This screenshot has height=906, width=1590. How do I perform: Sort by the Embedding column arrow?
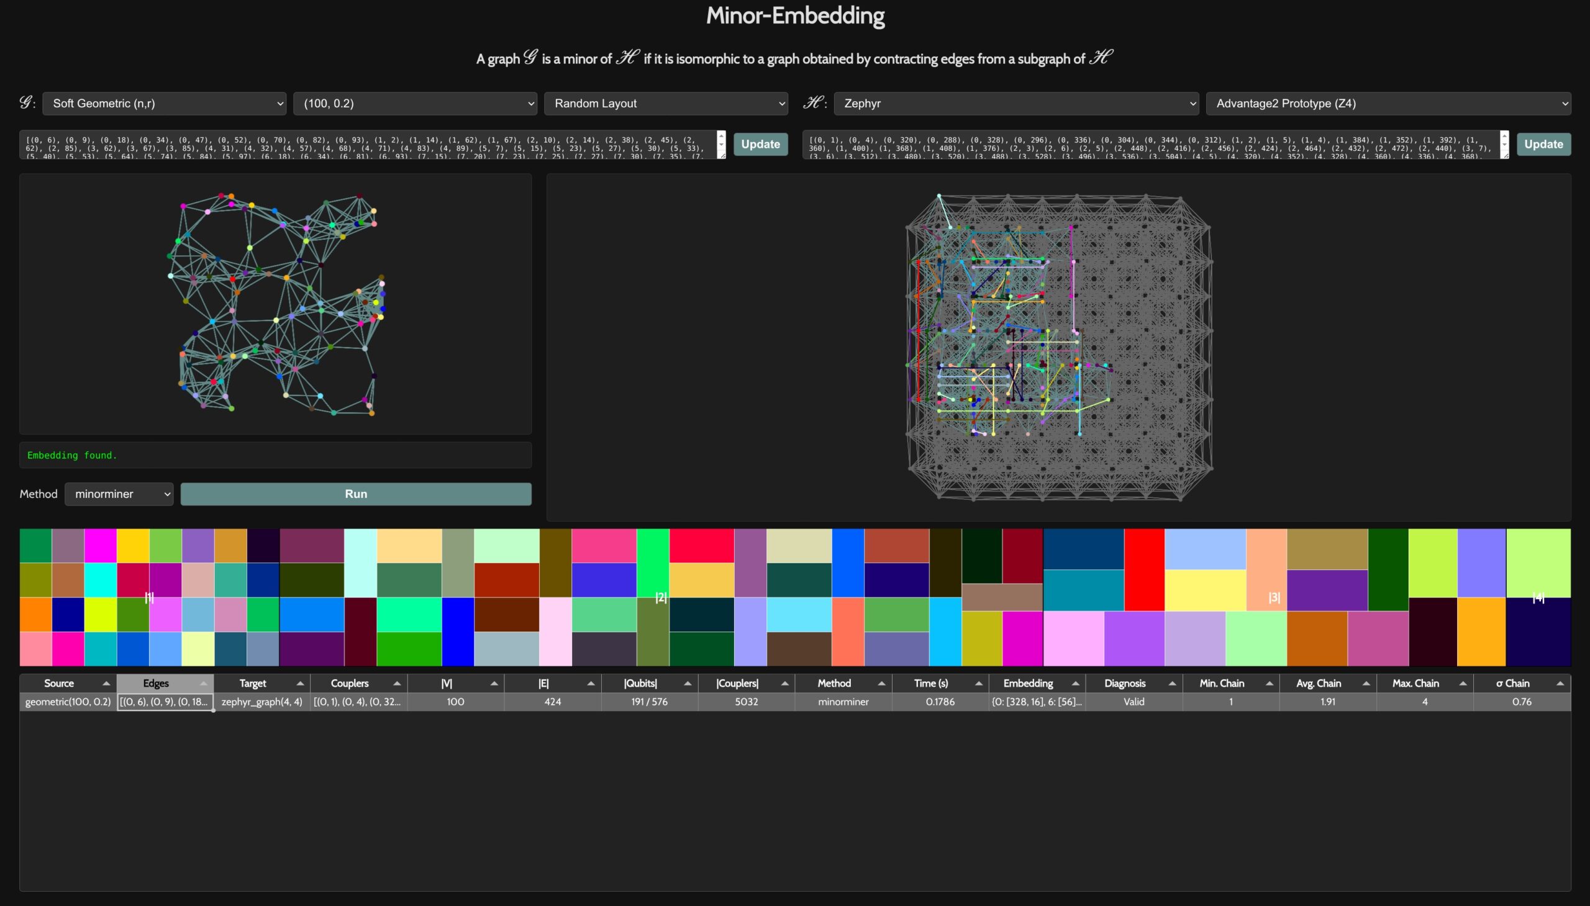[1075, 683]
